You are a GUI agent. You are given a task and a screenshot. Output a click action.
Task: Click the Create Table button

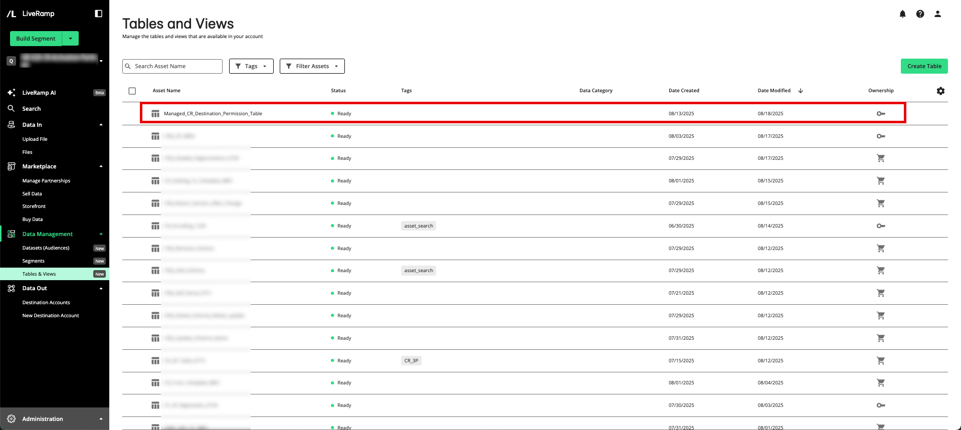pyautogui.click(x=924, y=66)
